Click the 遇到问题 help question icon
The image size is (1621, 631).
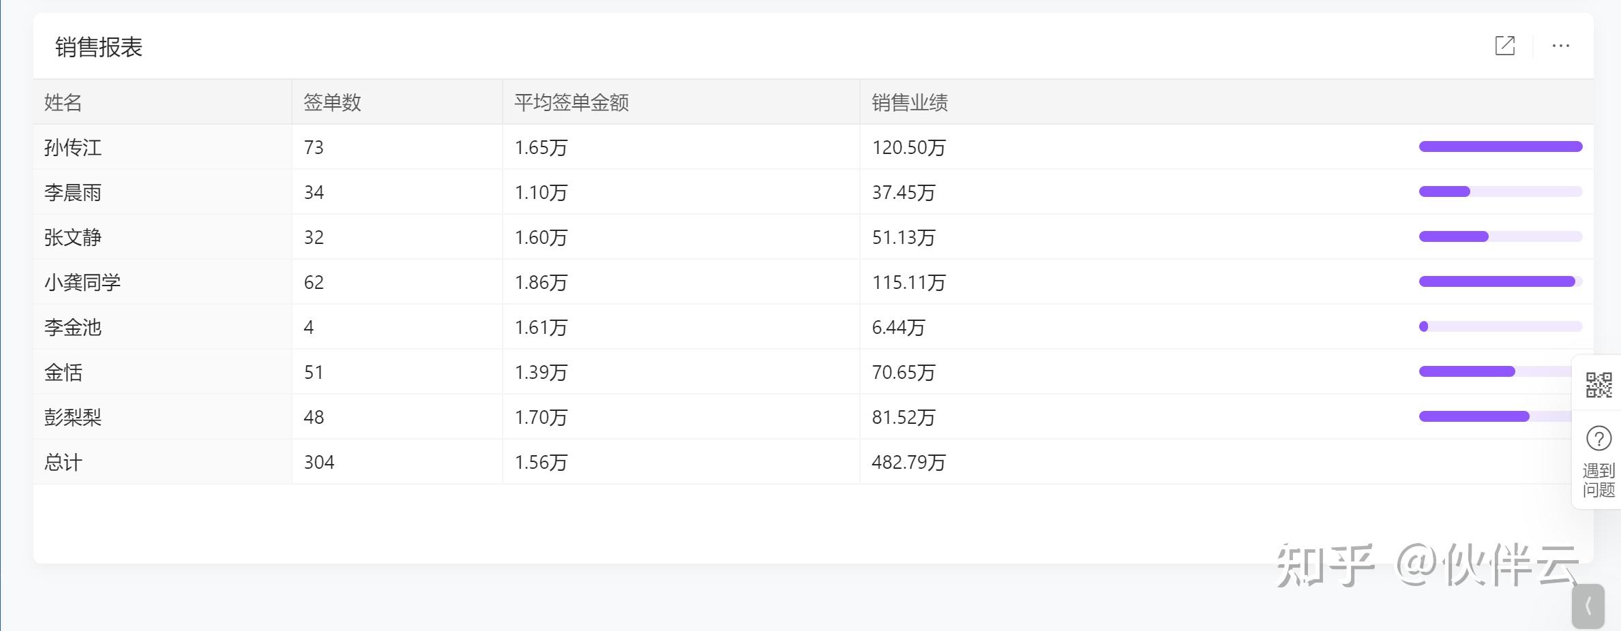[1598, 440]
